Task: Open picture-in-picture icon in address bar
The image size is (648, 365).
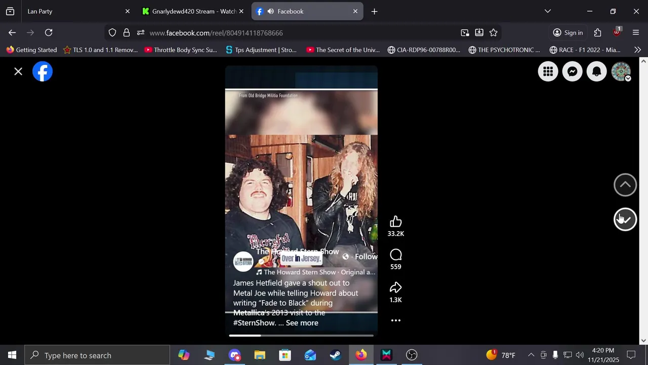Action: click(465, 32)
